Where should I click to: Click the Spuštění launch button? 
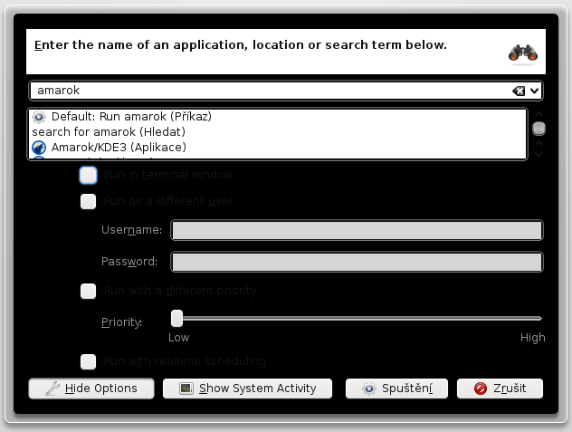coord(396,389)
